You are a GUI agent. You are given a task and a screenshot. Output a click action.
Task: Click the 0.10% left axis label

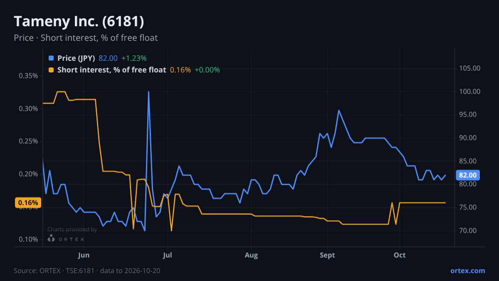[28, 239]
